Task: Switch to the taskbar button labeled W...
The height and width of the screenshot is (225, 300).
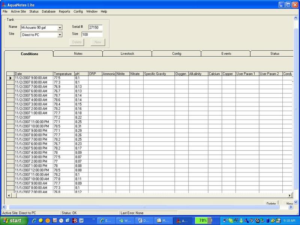Action: point(126,220)
